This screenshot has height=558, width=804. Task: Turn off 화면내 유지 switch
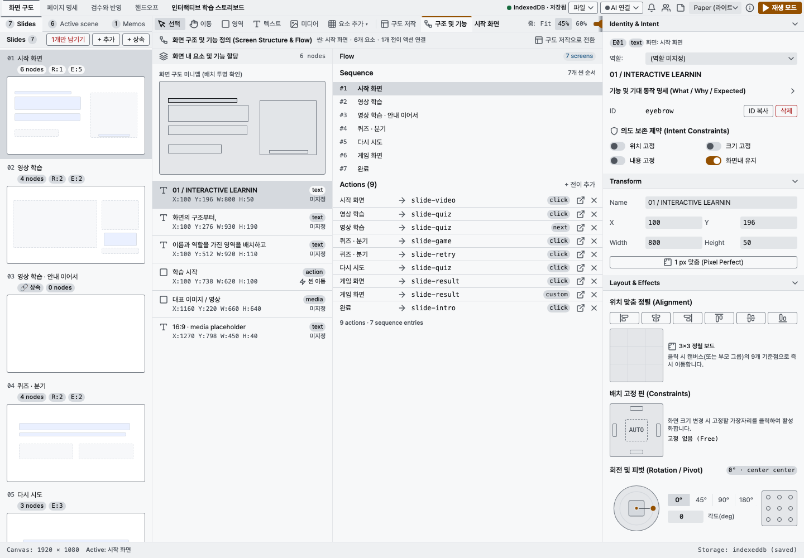coord(714,161)
